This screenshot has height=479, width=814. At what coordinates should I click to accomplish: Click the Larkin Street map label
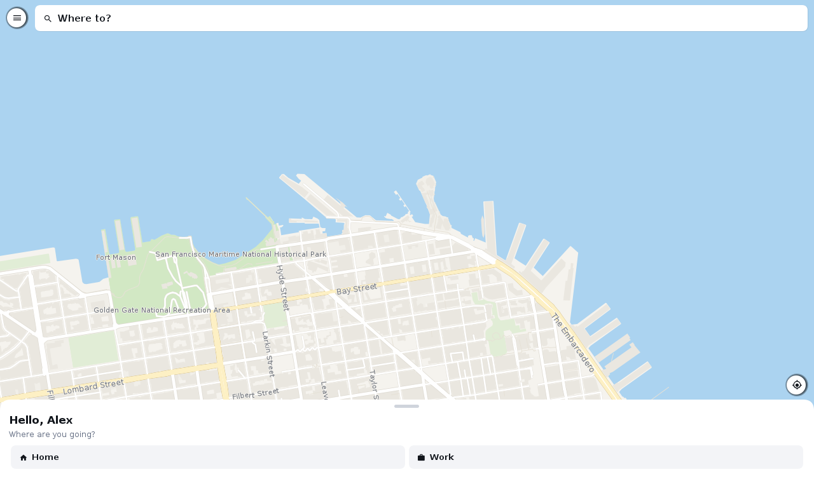[268, 354]
